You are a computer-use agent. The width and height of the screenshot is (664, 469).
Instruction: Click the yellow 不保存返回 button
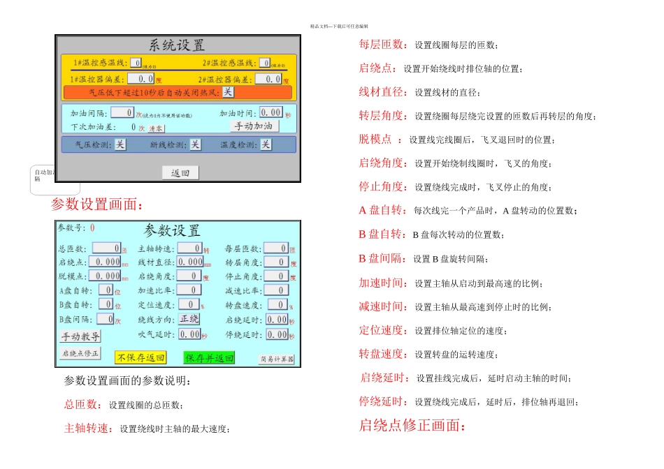tap(140, 357)
